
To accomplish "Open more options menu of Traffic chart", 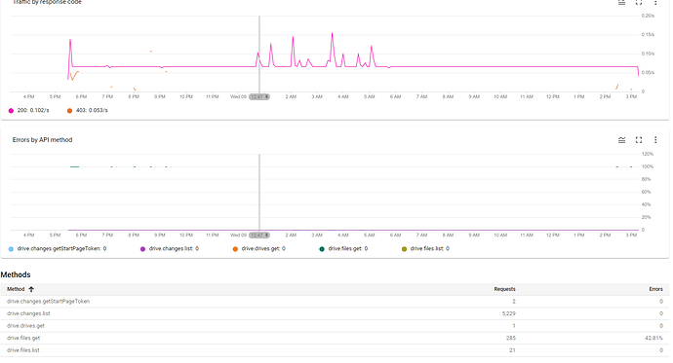I will point(655,2).
